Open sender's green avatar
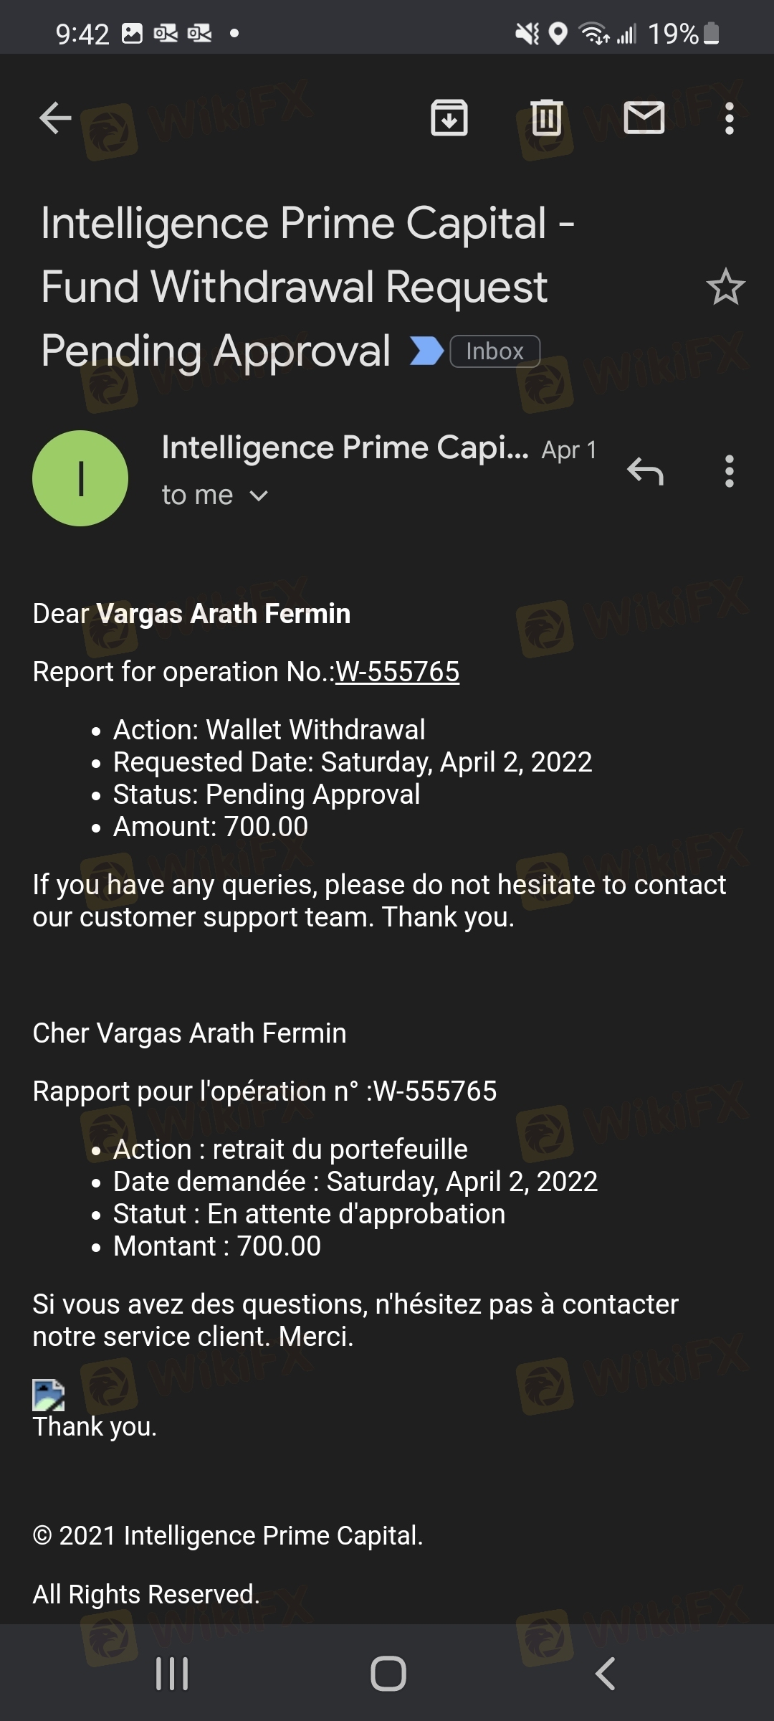 [80, 478]
